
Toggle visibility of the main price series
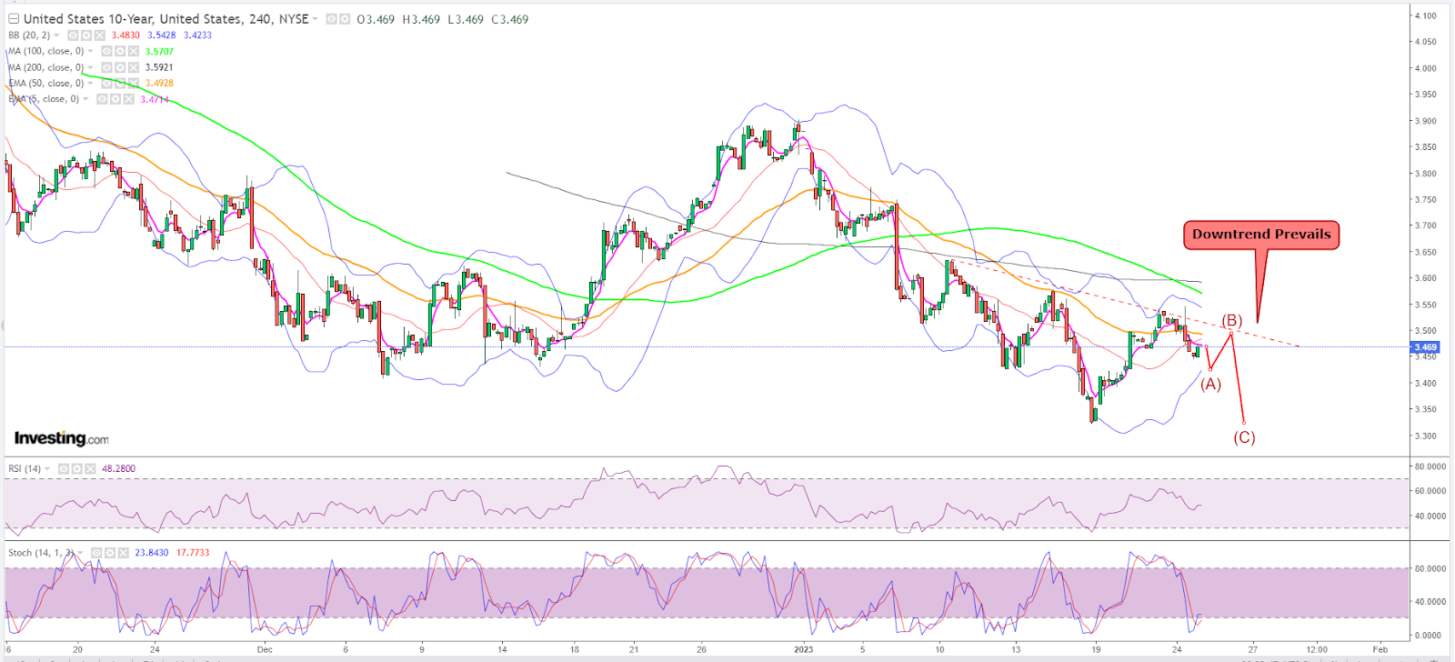[332, 19]
